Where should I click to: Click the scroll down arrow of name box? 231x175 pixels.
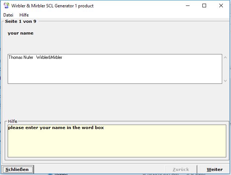point(225,81)
